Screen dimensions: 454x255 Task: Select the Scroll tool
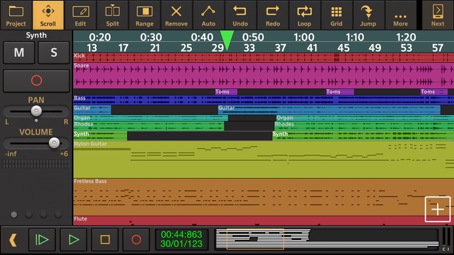coord(48,15)
